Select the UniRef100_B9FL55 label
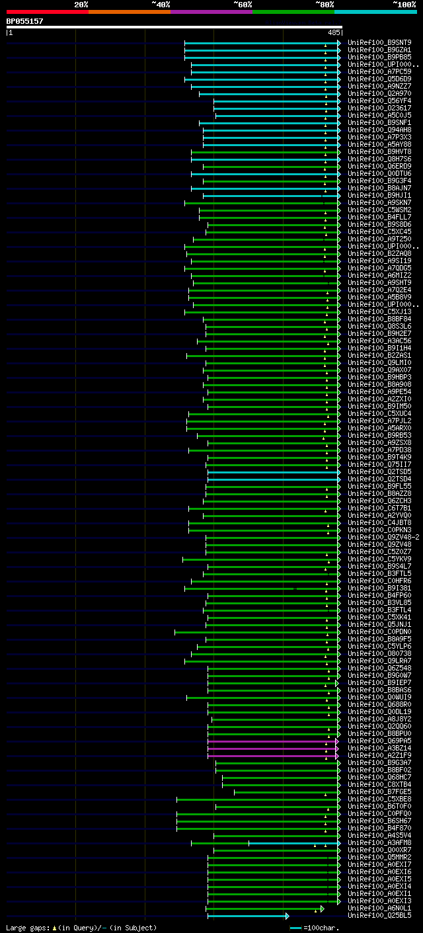This screenshot has width=423, height=933. point(379,487)
